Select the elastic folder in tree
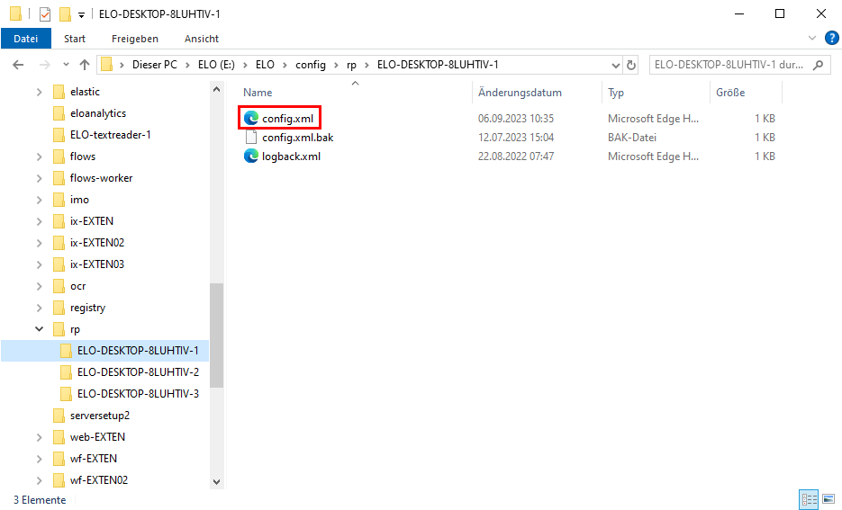 (x=85, y=92)
